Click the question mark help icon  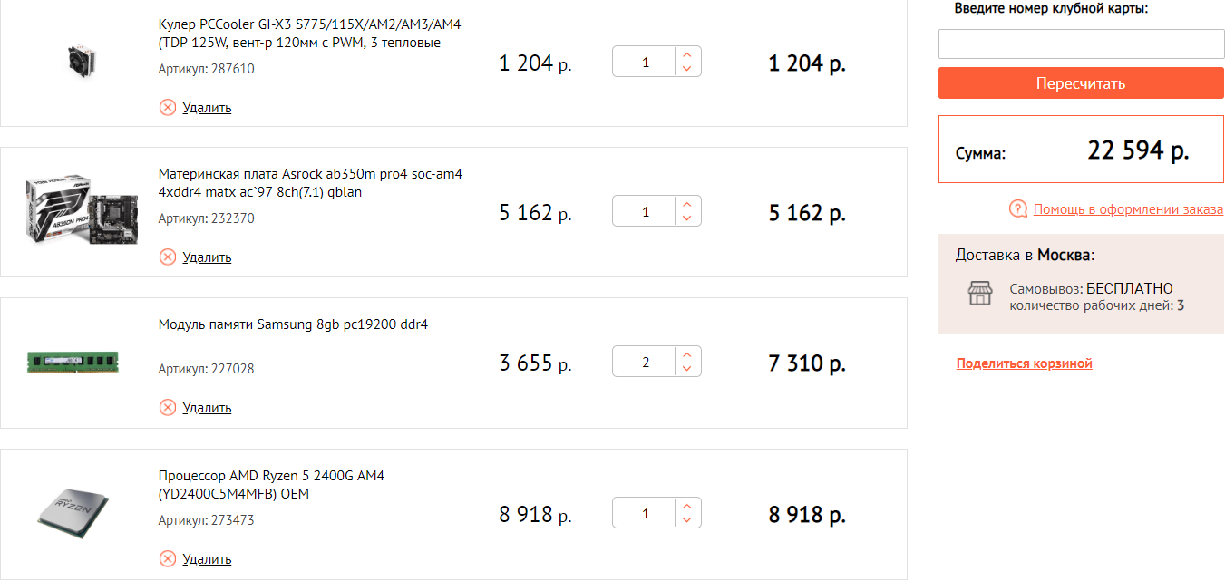click(x=1018, y=209)
